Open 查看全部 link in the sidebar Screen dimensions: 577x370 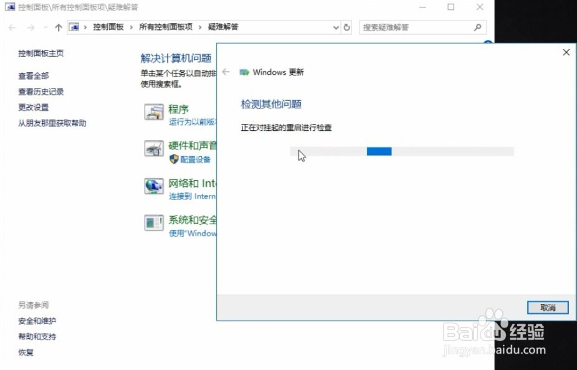[x=34, y=76]
